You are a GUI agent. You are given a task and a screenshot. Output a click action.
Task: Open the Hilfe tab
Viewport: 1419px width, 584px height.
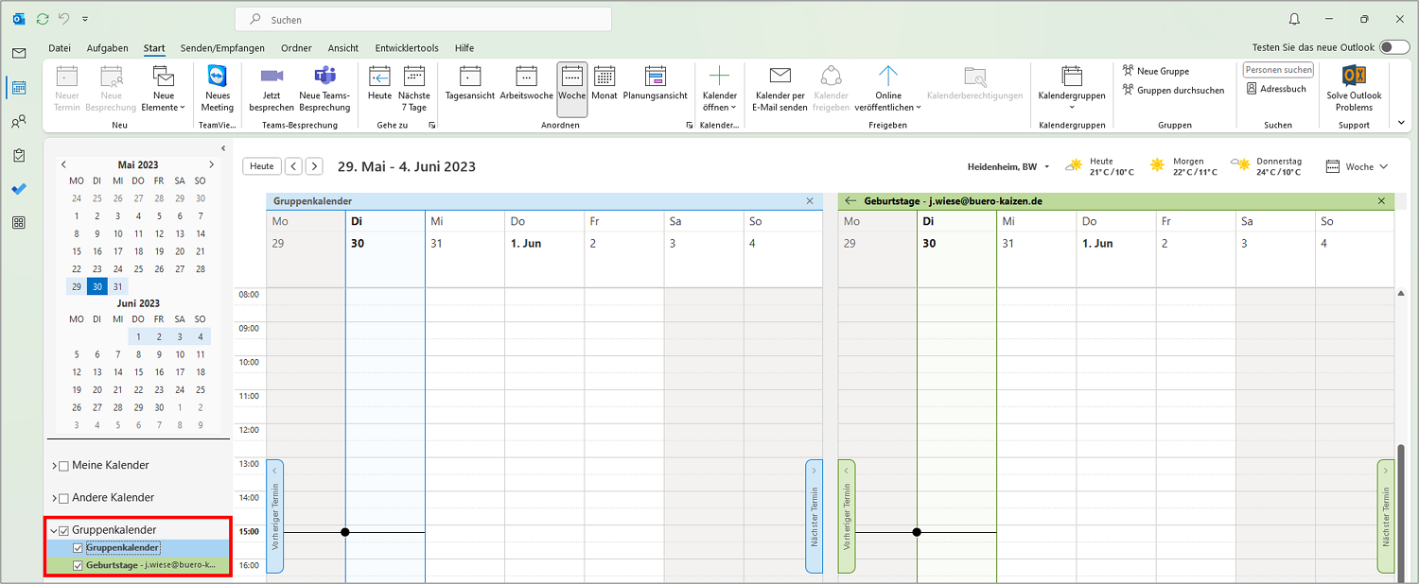pos(464,48)
